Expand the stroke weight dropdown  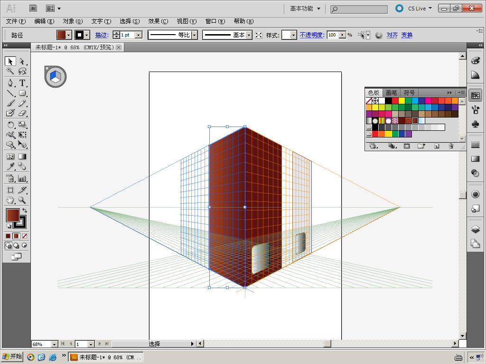139,35
